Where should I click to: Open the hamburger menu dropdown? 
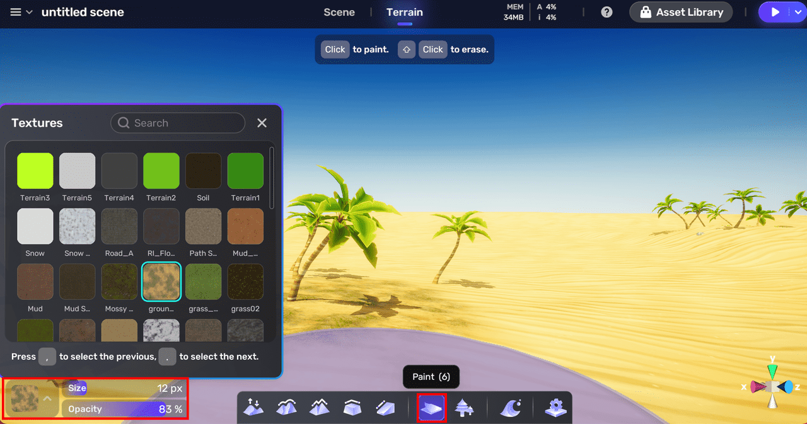(21, 12)
